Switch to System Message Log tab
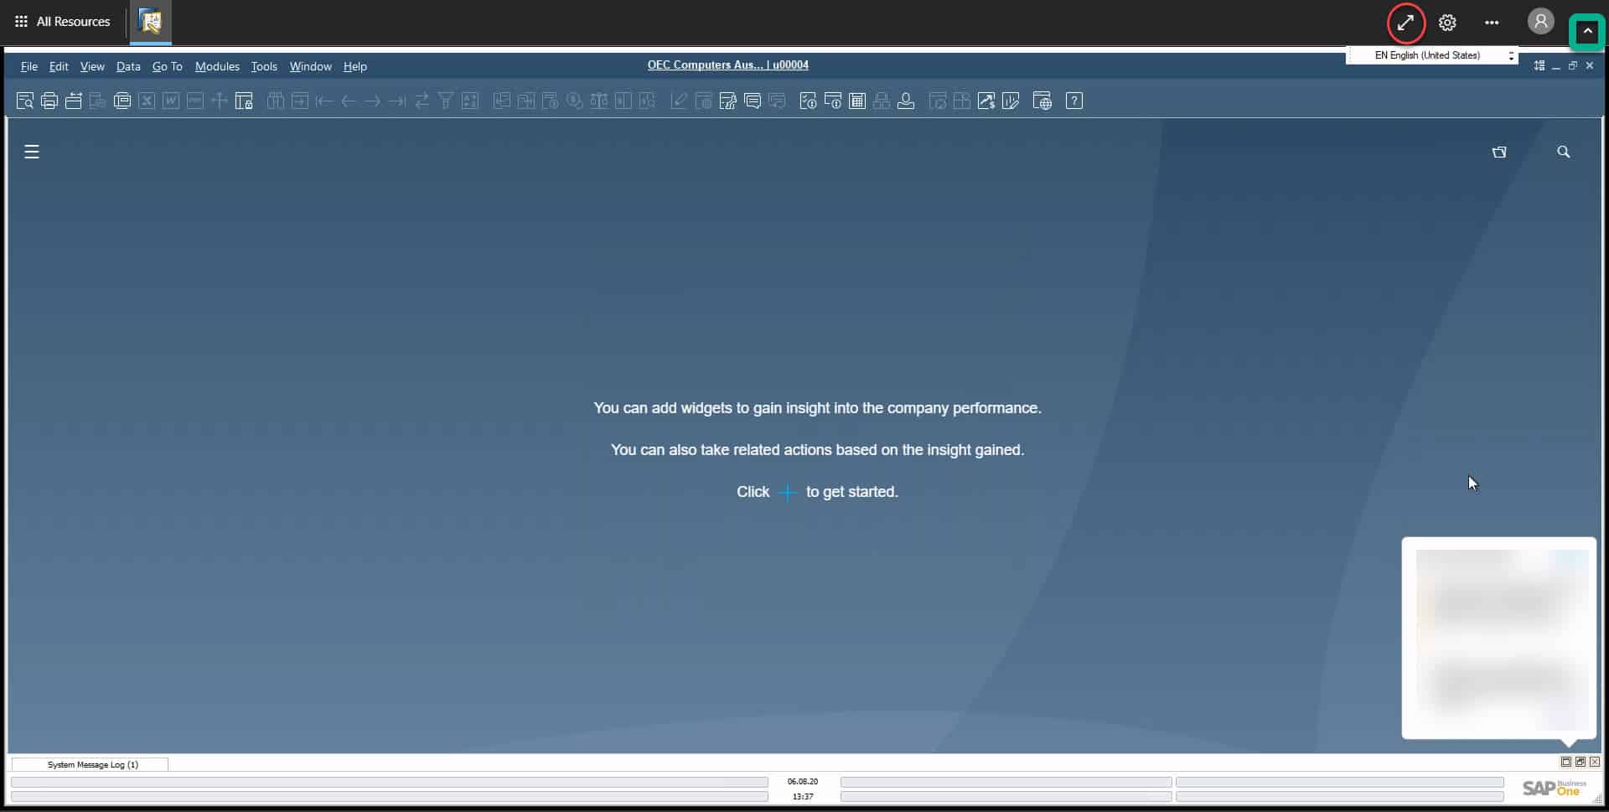 pyautogui.click(x=91, y=764)
